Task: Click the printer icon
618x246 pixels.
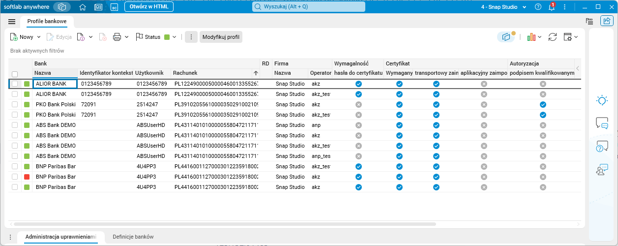Action: [x=117, y=37]
